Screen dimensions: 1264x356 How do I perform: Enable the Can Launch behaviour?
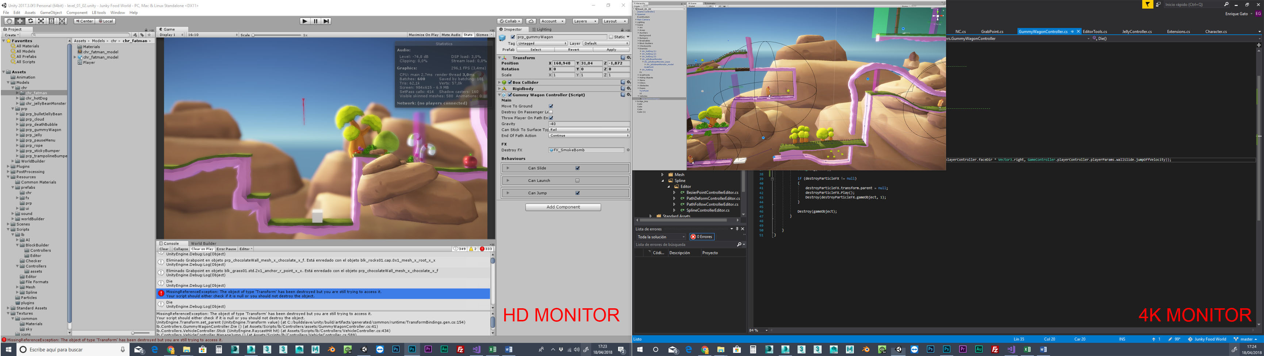point(578,181)
